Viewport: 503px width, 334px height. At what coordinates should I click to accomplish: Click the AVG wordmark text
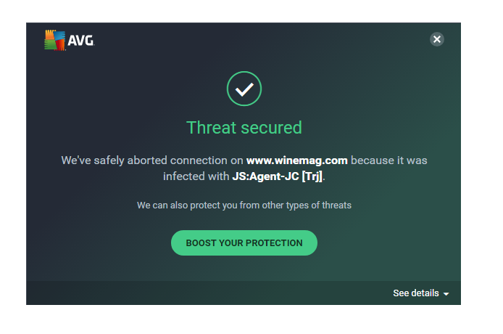(x=81, y=41)
